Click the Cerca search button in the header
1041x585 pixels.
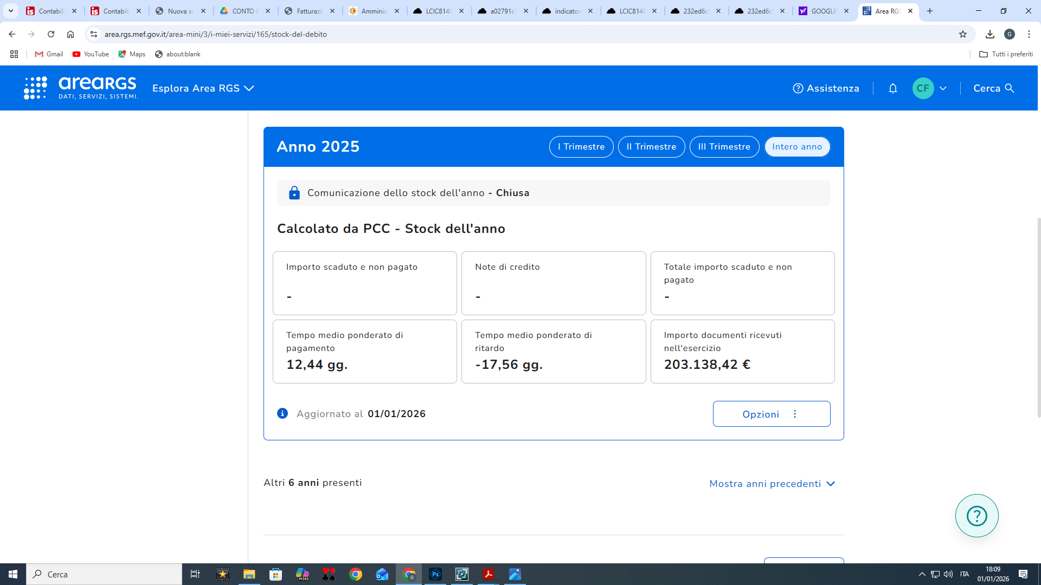coord(993,88)
